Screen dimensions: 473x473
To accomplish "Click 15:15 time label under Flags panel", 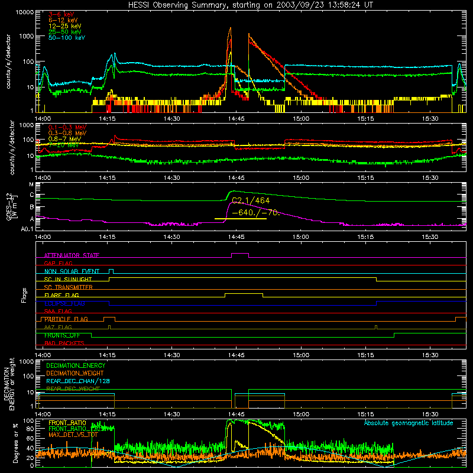I will (365, 355).
